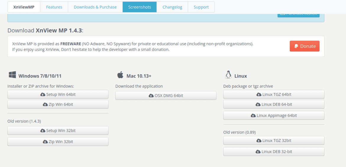
Task: Download Linux DEB 32-bit old version
Action: [274, 152]
